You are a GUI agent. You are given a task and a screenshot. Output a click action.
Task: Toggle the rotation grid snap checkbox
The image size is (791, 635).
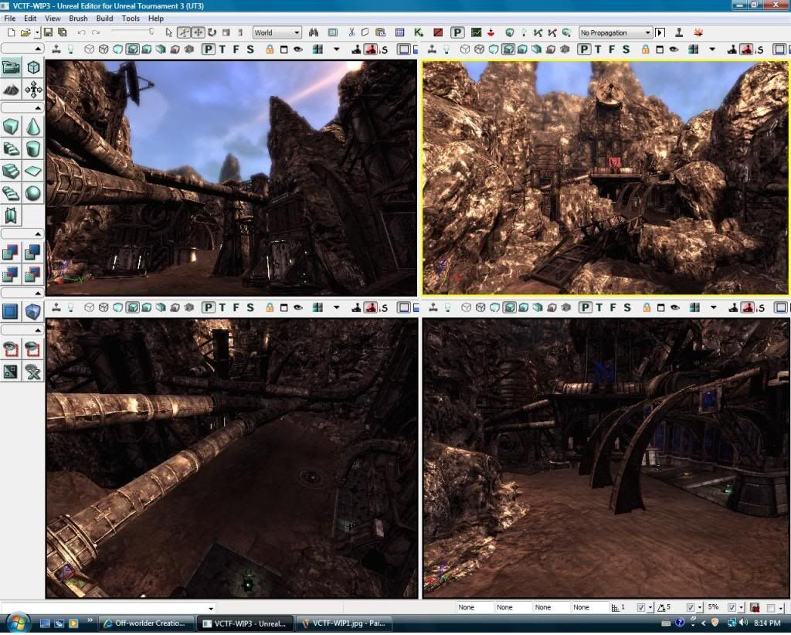tap(690, 608)
